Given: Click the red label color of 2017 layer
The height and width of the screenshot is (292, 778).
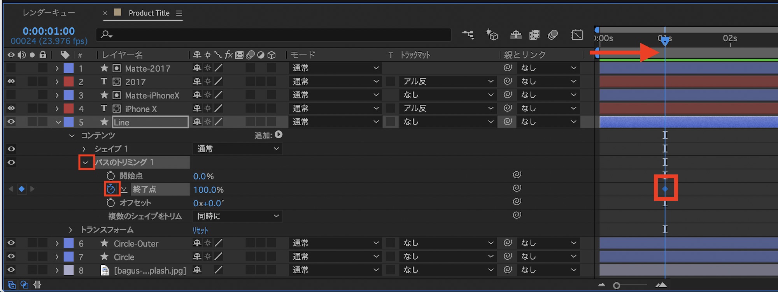Looking at the screenshot, I should pyautogui.click(x=68, y=81).
